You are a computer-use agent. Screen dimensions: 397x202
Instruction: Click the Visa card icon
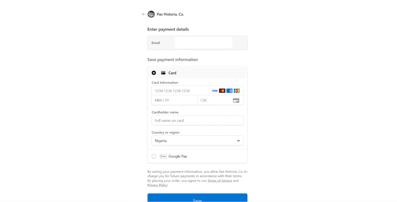click(x=215, y=91)
